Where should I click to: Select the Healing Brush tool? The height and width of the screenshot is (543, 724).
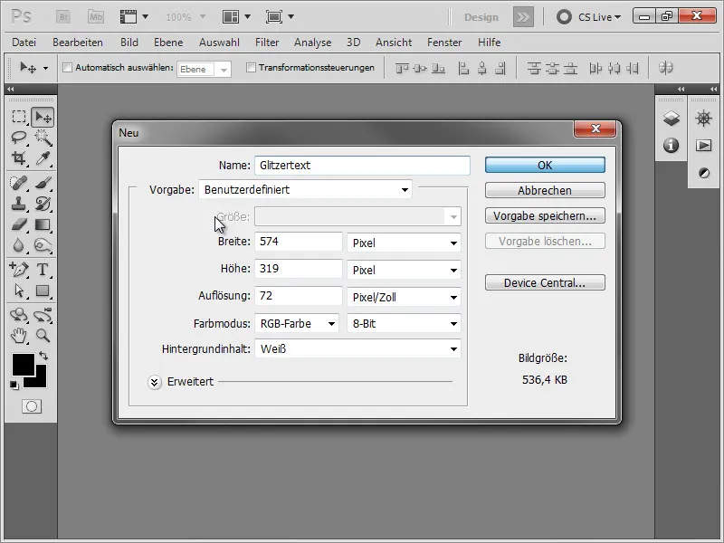(19, 184)
